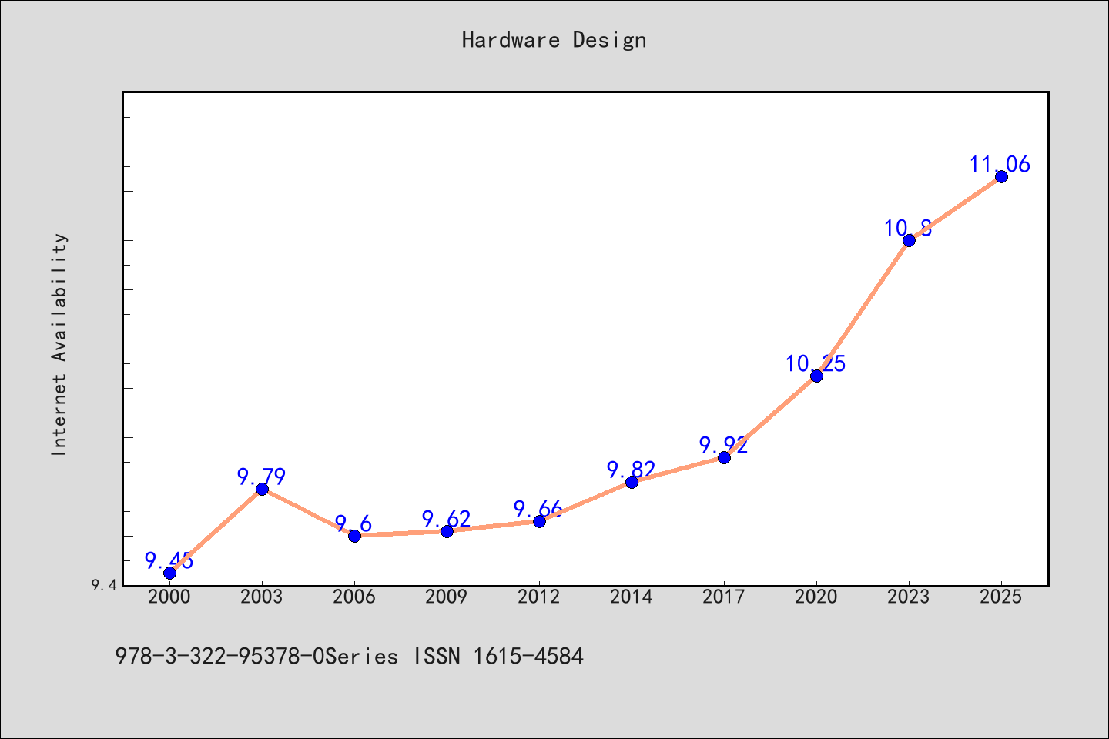Click the 2000 x-axis label
1109x739 pixels.
(169, 597)
